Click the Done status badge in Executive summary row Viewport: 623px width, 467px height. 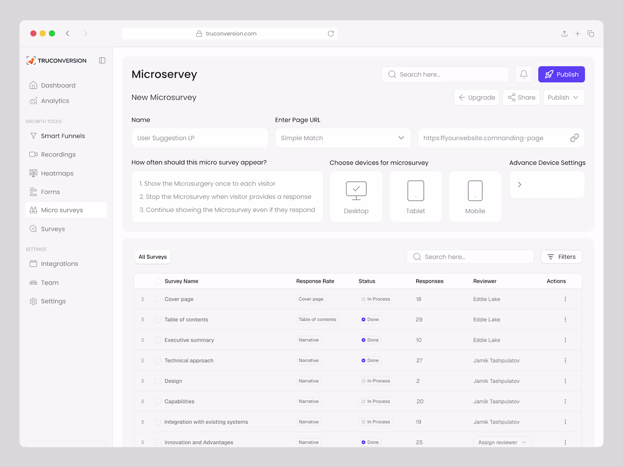pyautogui.click(x=370, y=340)
